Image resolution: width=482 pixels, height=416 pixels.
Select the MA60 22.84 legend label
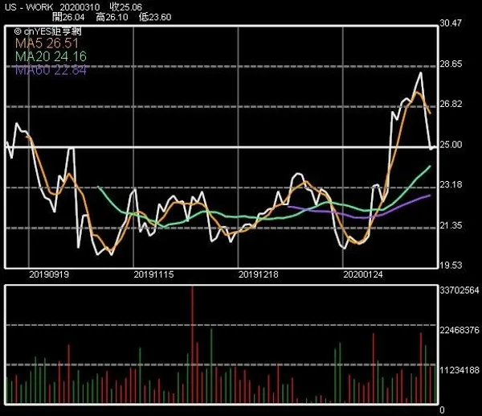pyautogui.click(x=50, y=70)
